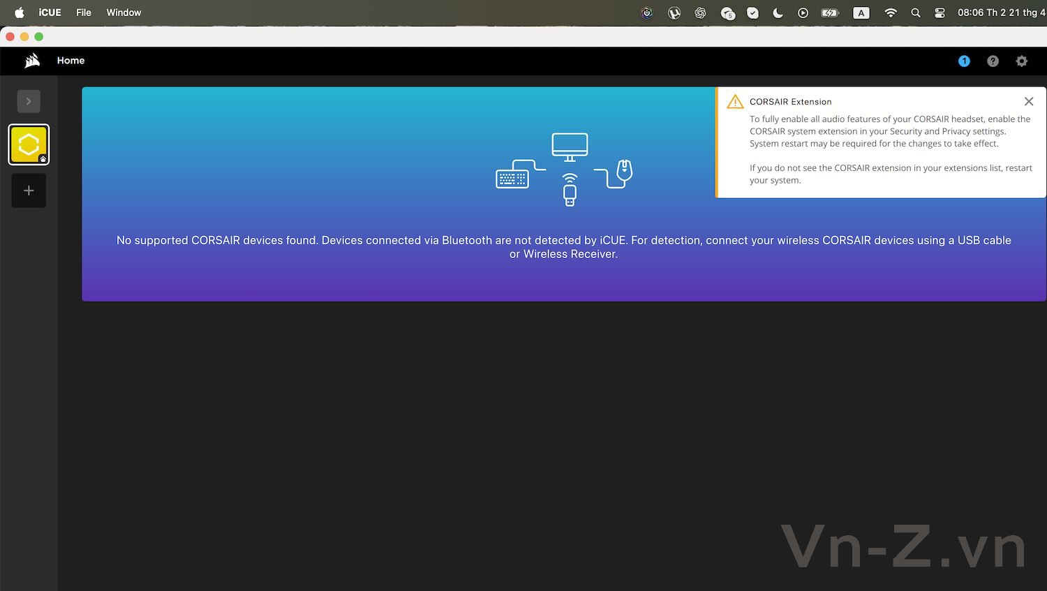Click the cloud sync icon in menu bar
Viewport: 1047px width, 591px height.
(x=727, y=13)
